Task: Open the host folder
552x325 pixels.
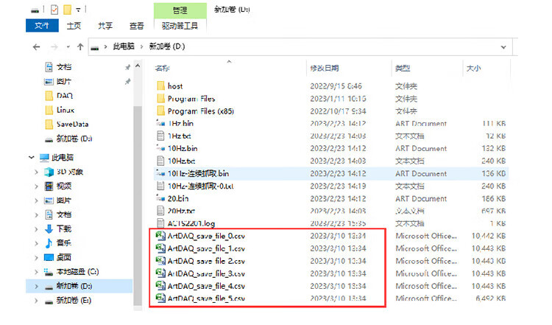Action: [x=174, y=86]
